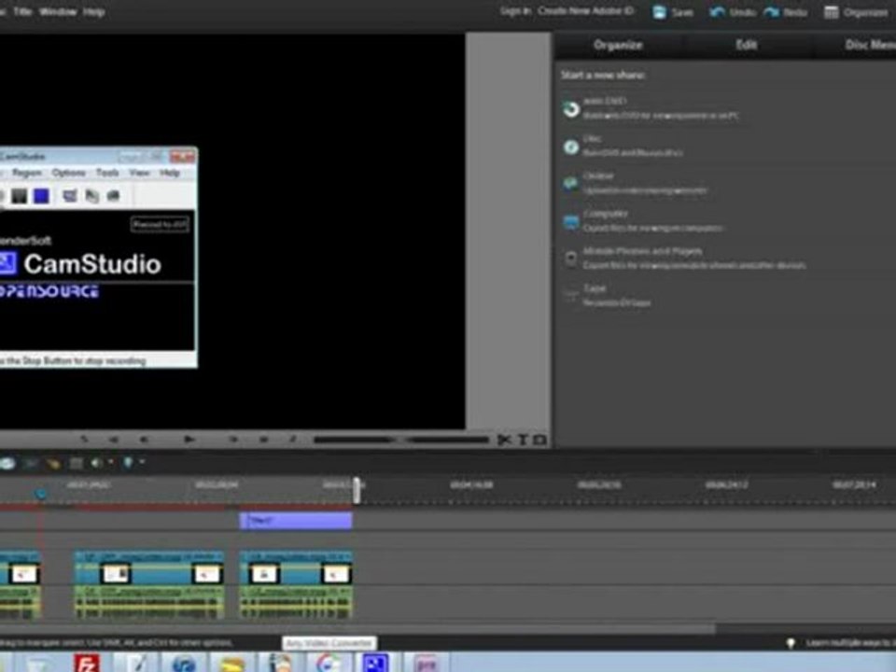
Task: Open the Help menu in Premiere Elements
Action: click(x=93, y=11)
